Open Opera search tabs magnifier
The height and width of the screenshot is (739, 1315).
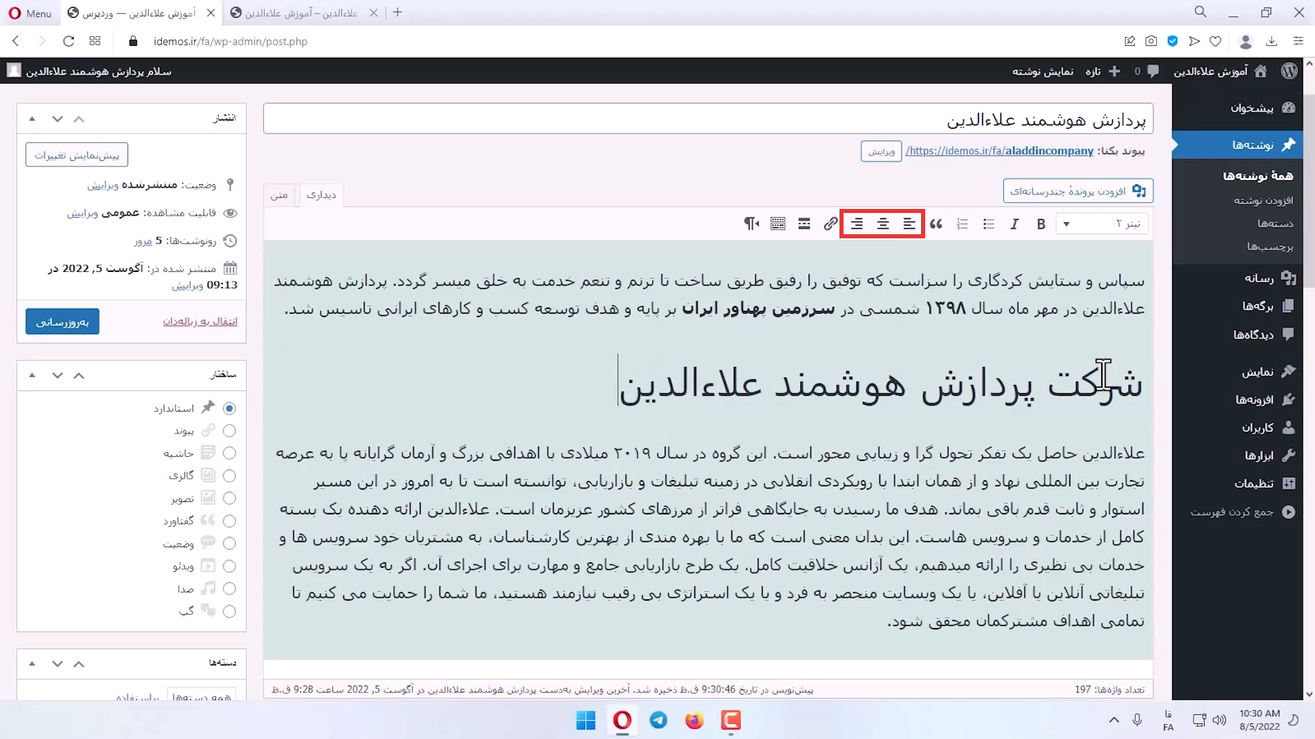coord(1201,12)
